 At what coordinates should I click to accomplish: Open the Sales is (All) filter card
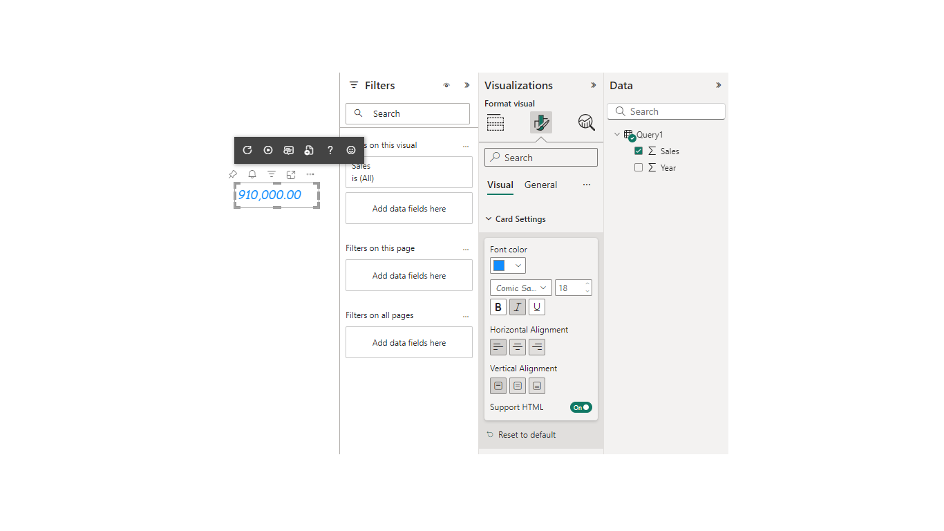tap(409, 172)
